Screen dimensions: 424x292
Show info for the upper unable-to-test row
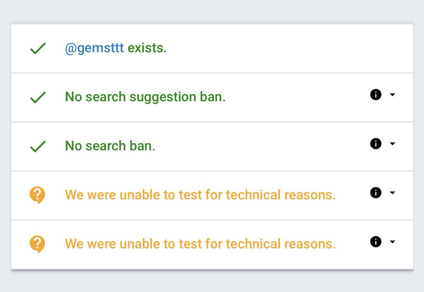click(376, 193)
